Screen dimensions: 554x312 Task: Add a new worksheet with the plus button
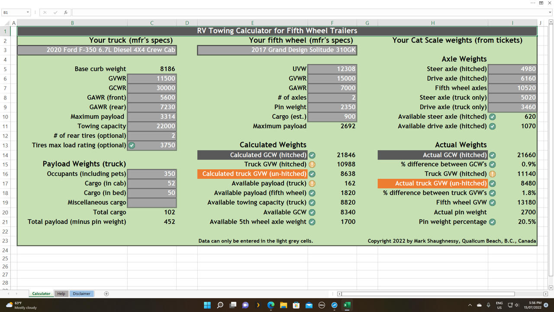[106, 293]
